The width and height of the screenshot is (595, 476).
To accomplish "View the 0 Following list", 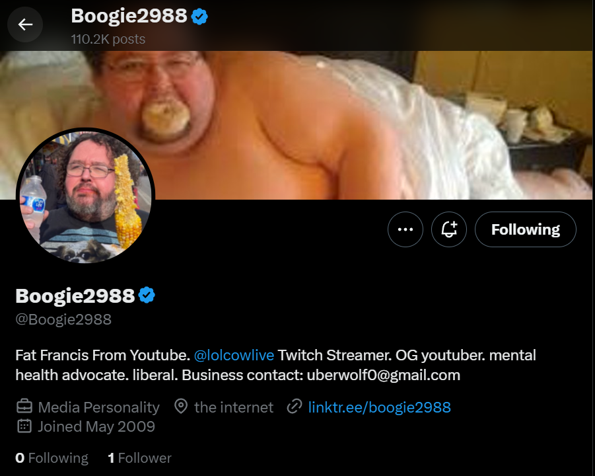I will [x=52, y=457].
